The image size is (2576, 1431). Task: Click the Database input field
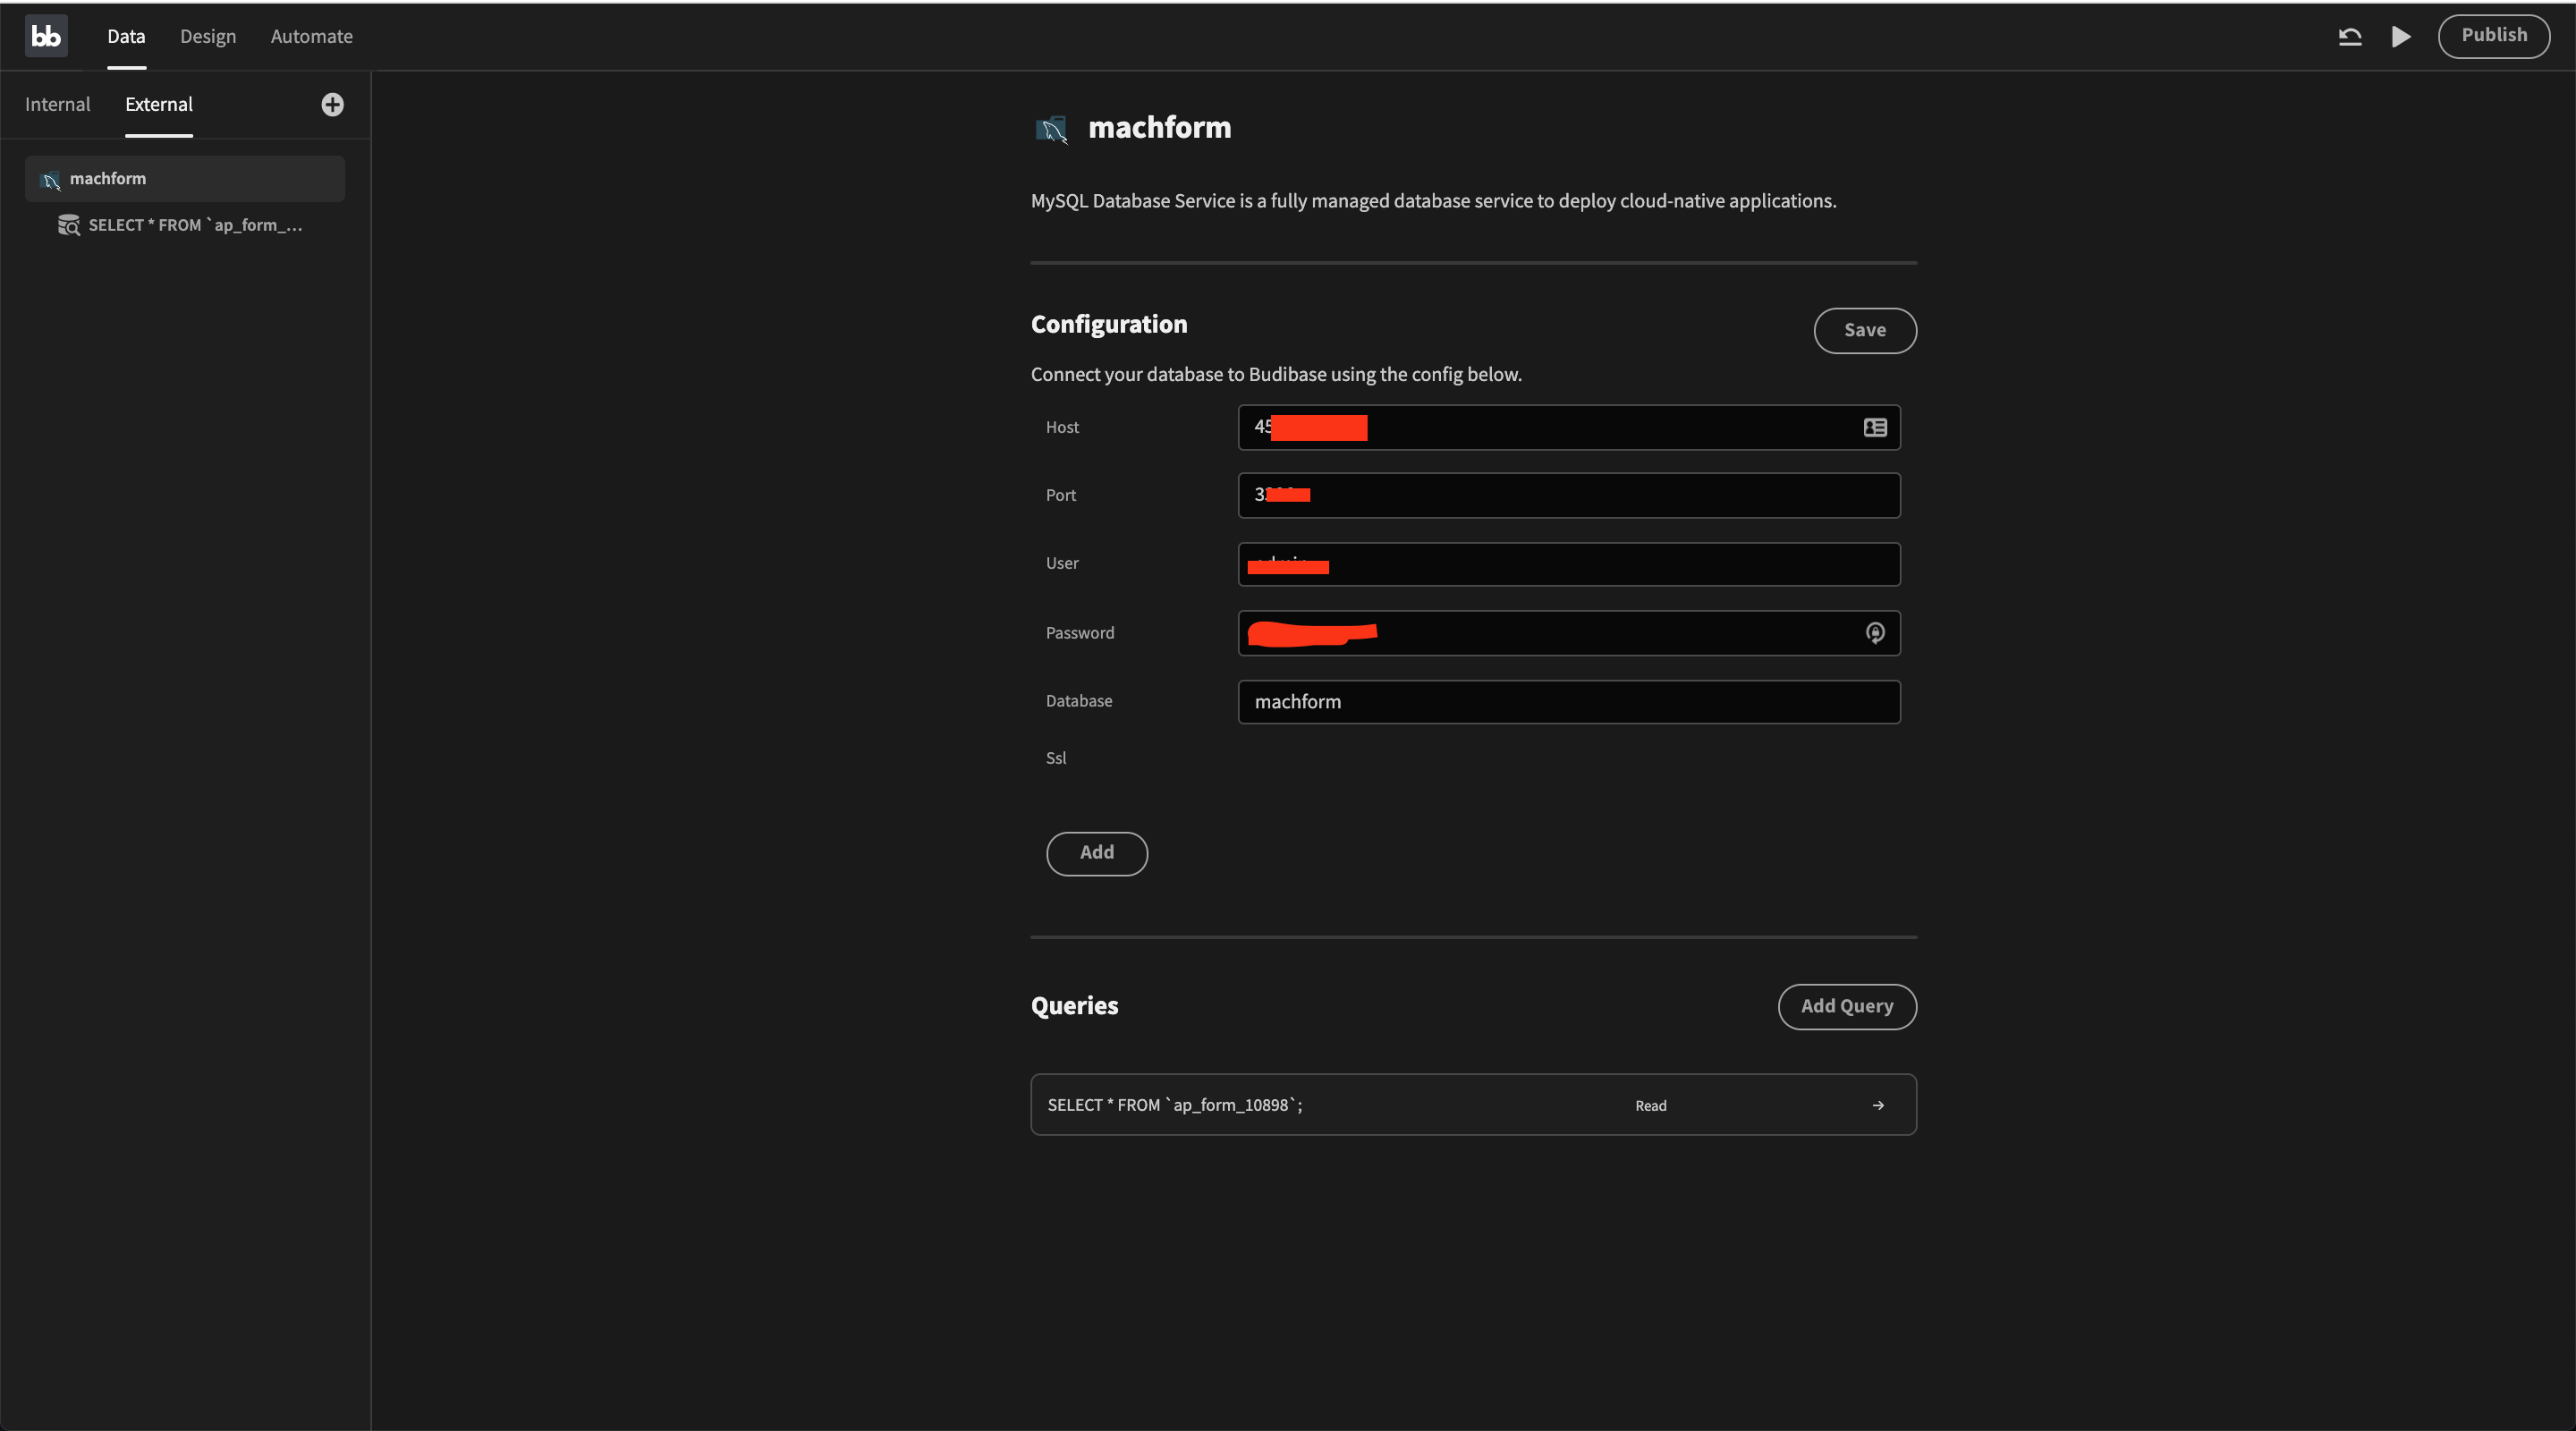pyautogui.click(x=1568, y=702)
